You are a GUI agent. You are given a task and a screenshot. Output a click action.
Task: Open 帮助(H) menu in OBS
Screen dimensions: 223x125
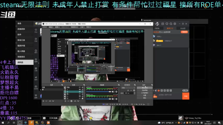(89, 27)
